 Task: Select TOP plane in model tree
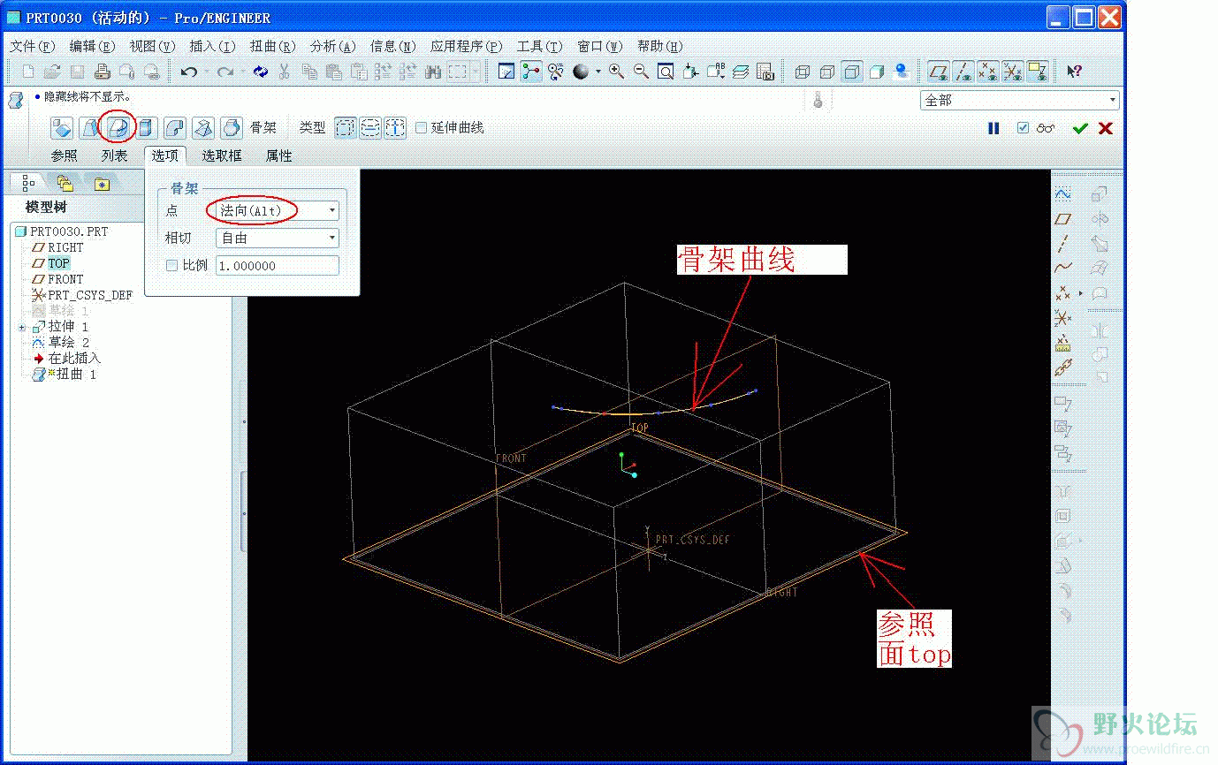point(58,263)
